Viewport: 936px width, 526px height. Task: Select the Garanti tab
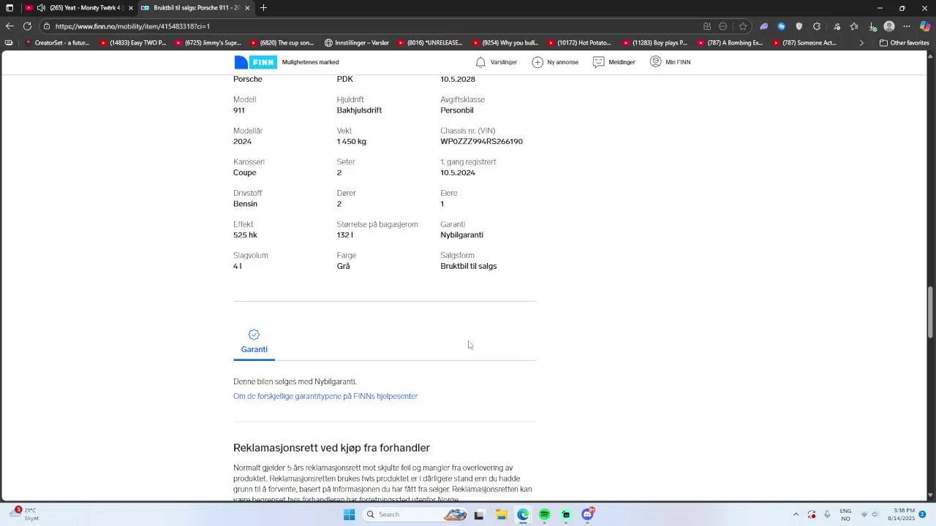[254, 342]
